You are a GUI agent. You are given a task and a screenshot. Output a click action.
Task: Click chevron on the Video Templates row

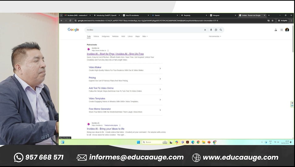click(x=160, y=100)
